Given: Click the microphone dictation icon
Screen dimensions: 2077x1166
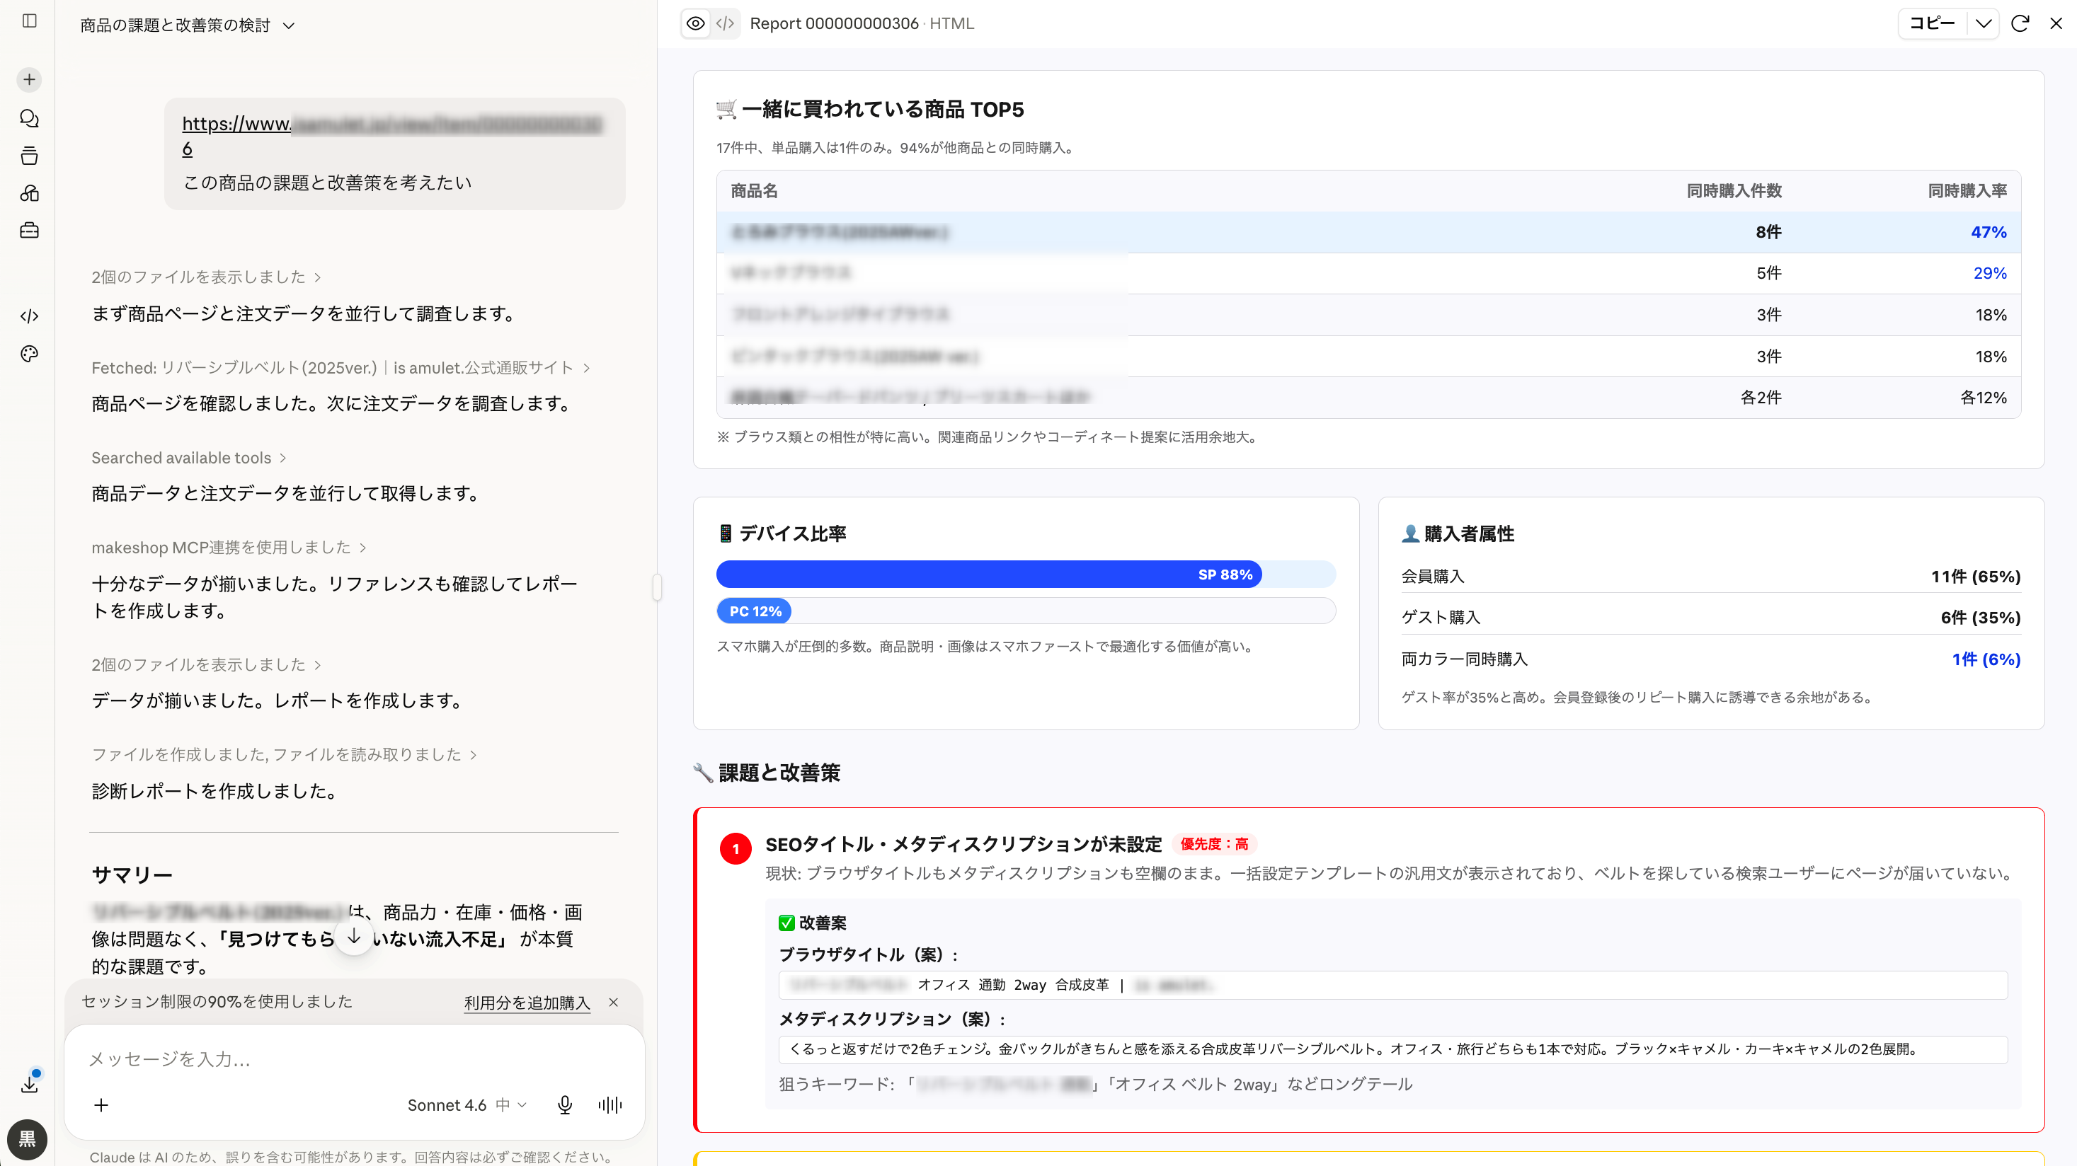Looking at the screenshot, I should click(x=564, y=1104).
